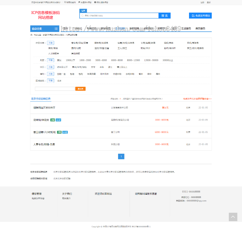Open the 信息分类 list icon beside the header
This screenshot has height=231, width=242.
pyautogui.click(x=56, y=28)
